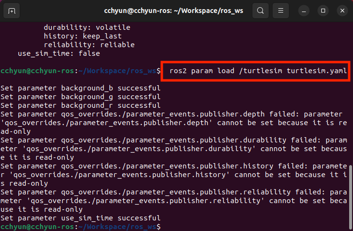The height and width of the screenshot is (231, 353).
Task: Click the publisher.history failed message
Action: [173, 175]
